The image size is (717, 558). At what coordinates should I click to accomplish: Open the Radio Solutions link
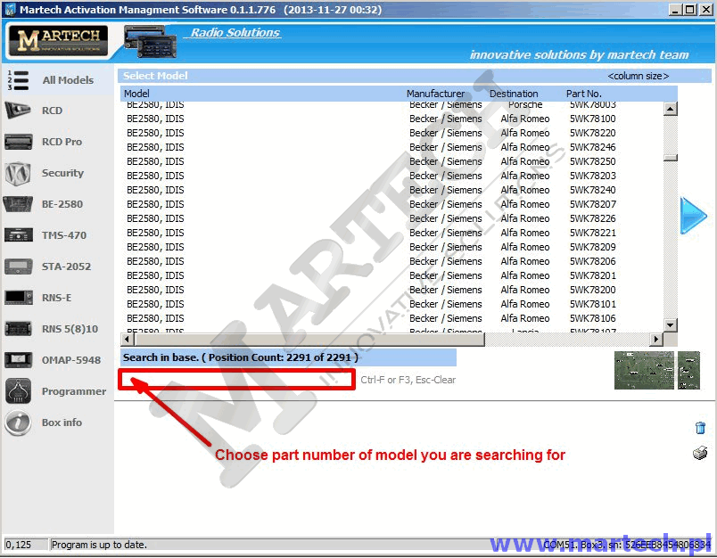[x=235, y=32]
